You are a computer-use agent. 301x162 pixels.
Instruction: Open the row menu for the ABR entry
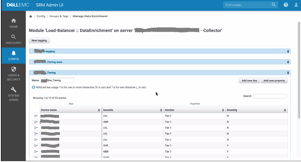[x=36, y=122]
